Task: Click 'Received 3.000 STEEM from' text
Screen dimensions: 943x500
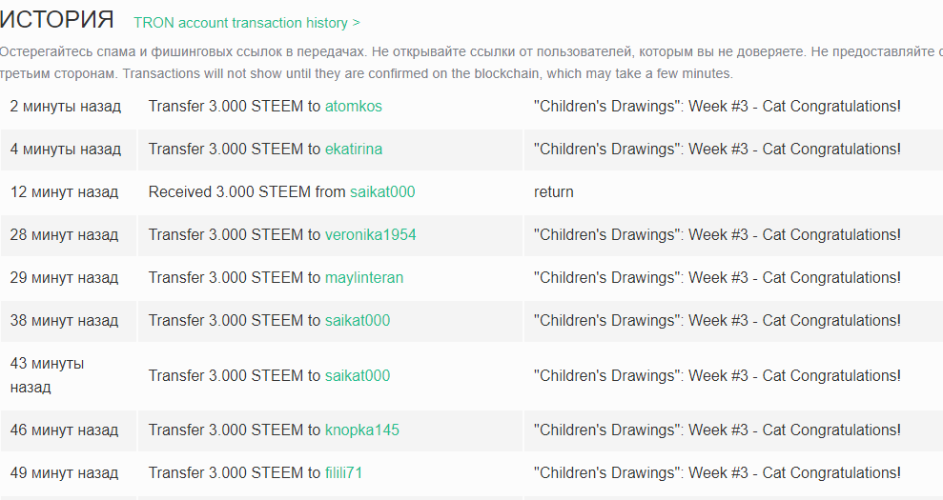Action: click(x=247, y=191)
